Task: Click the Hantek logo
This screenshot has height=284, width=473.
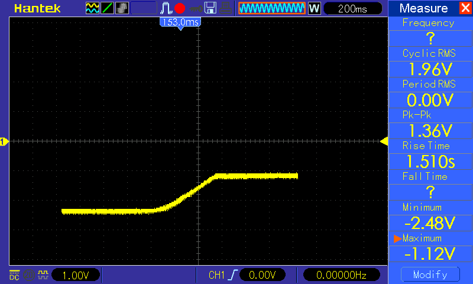Action: [x=37, y=8]
